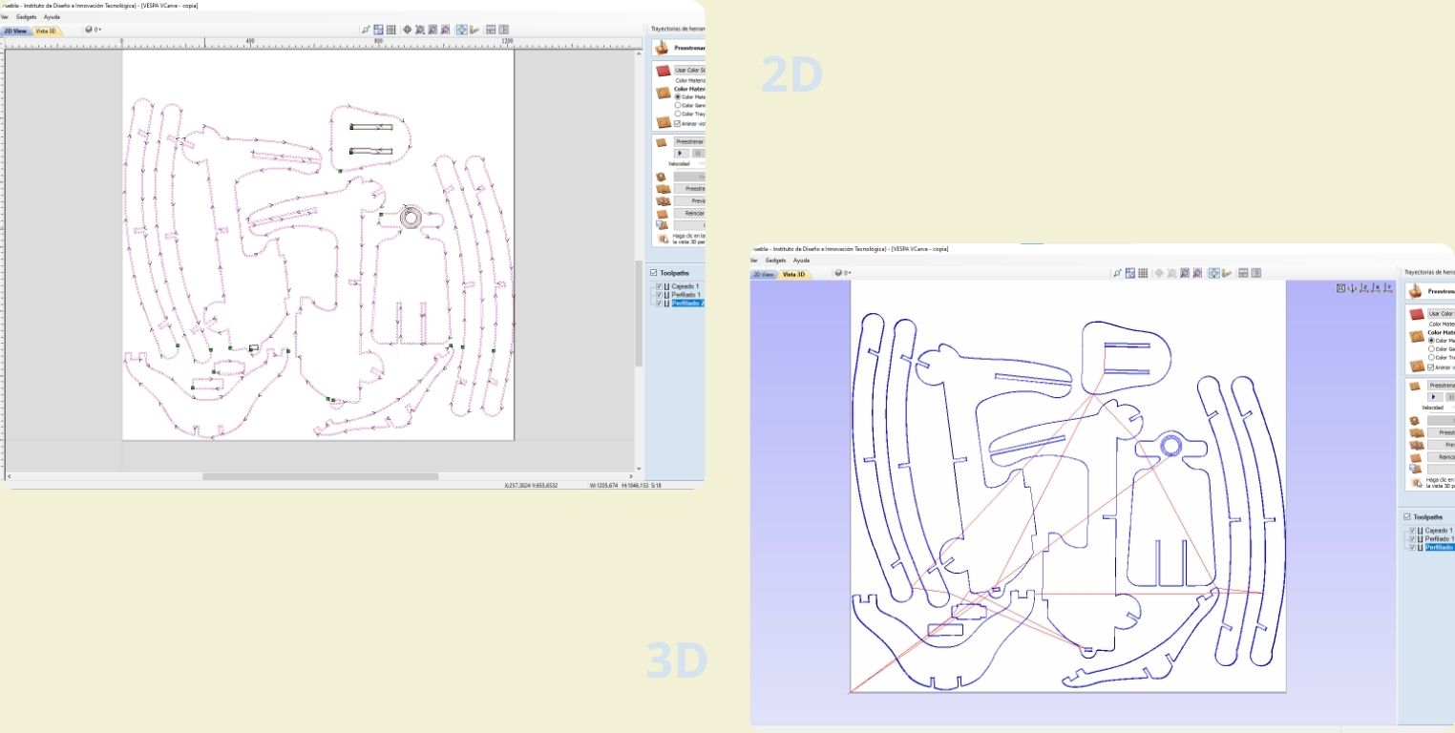Click the toolpath preview ball icon in 2D window panel

pos(662,47)
